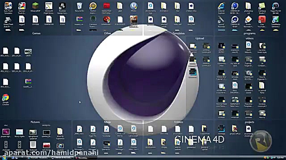This screenshot has height=160, width=286.
Task: Open Sound Recorder shortcut
Action: coord(221,21)
